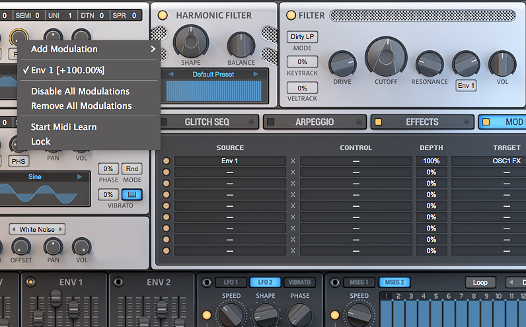Switch to the MOD tab
This screenshot has height=327, width=526.
point(502,122)
